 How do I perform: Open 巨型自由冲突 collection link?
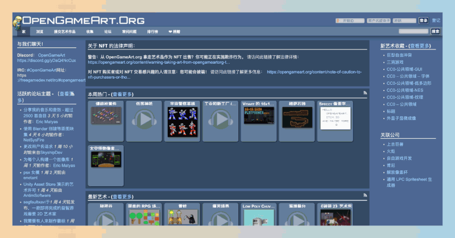[399, 55]
